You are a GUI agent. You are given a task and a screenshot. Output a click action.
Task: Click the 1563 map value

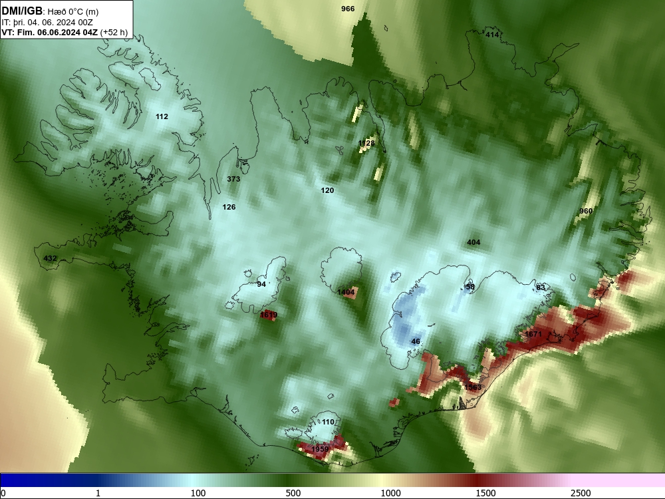click(x=473, y=387)
